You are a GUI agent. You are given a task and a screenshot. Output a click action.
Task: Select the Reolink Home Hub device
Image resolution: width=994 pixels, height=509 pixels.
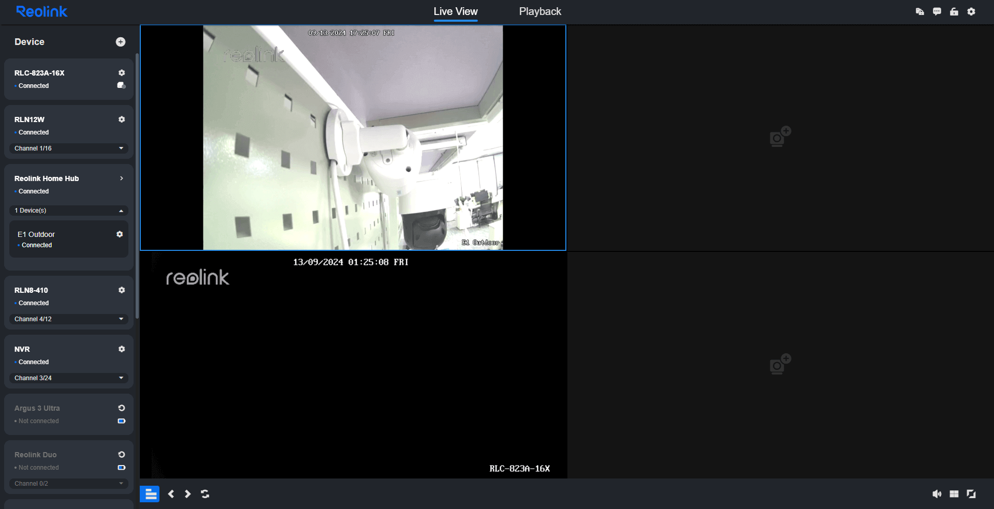coord(47,178)
